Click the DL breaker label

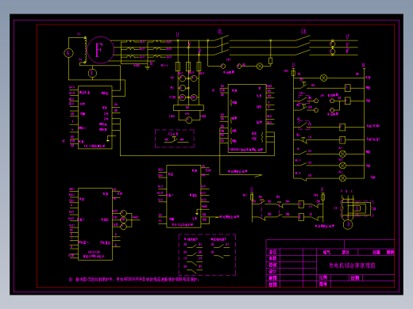[220, 32]
